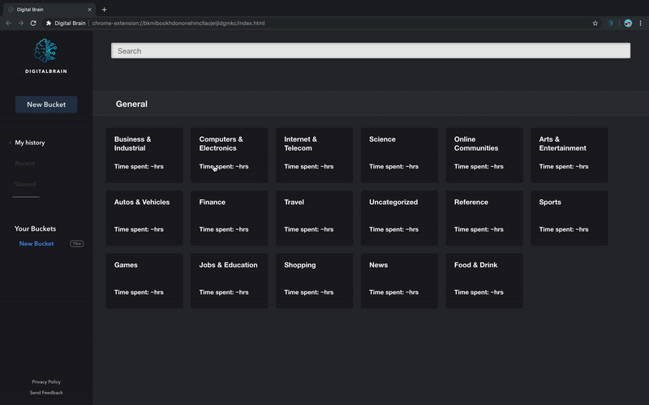Click the extension puzzle icon in address bar

pyautogui.click(x=49, y=23)
